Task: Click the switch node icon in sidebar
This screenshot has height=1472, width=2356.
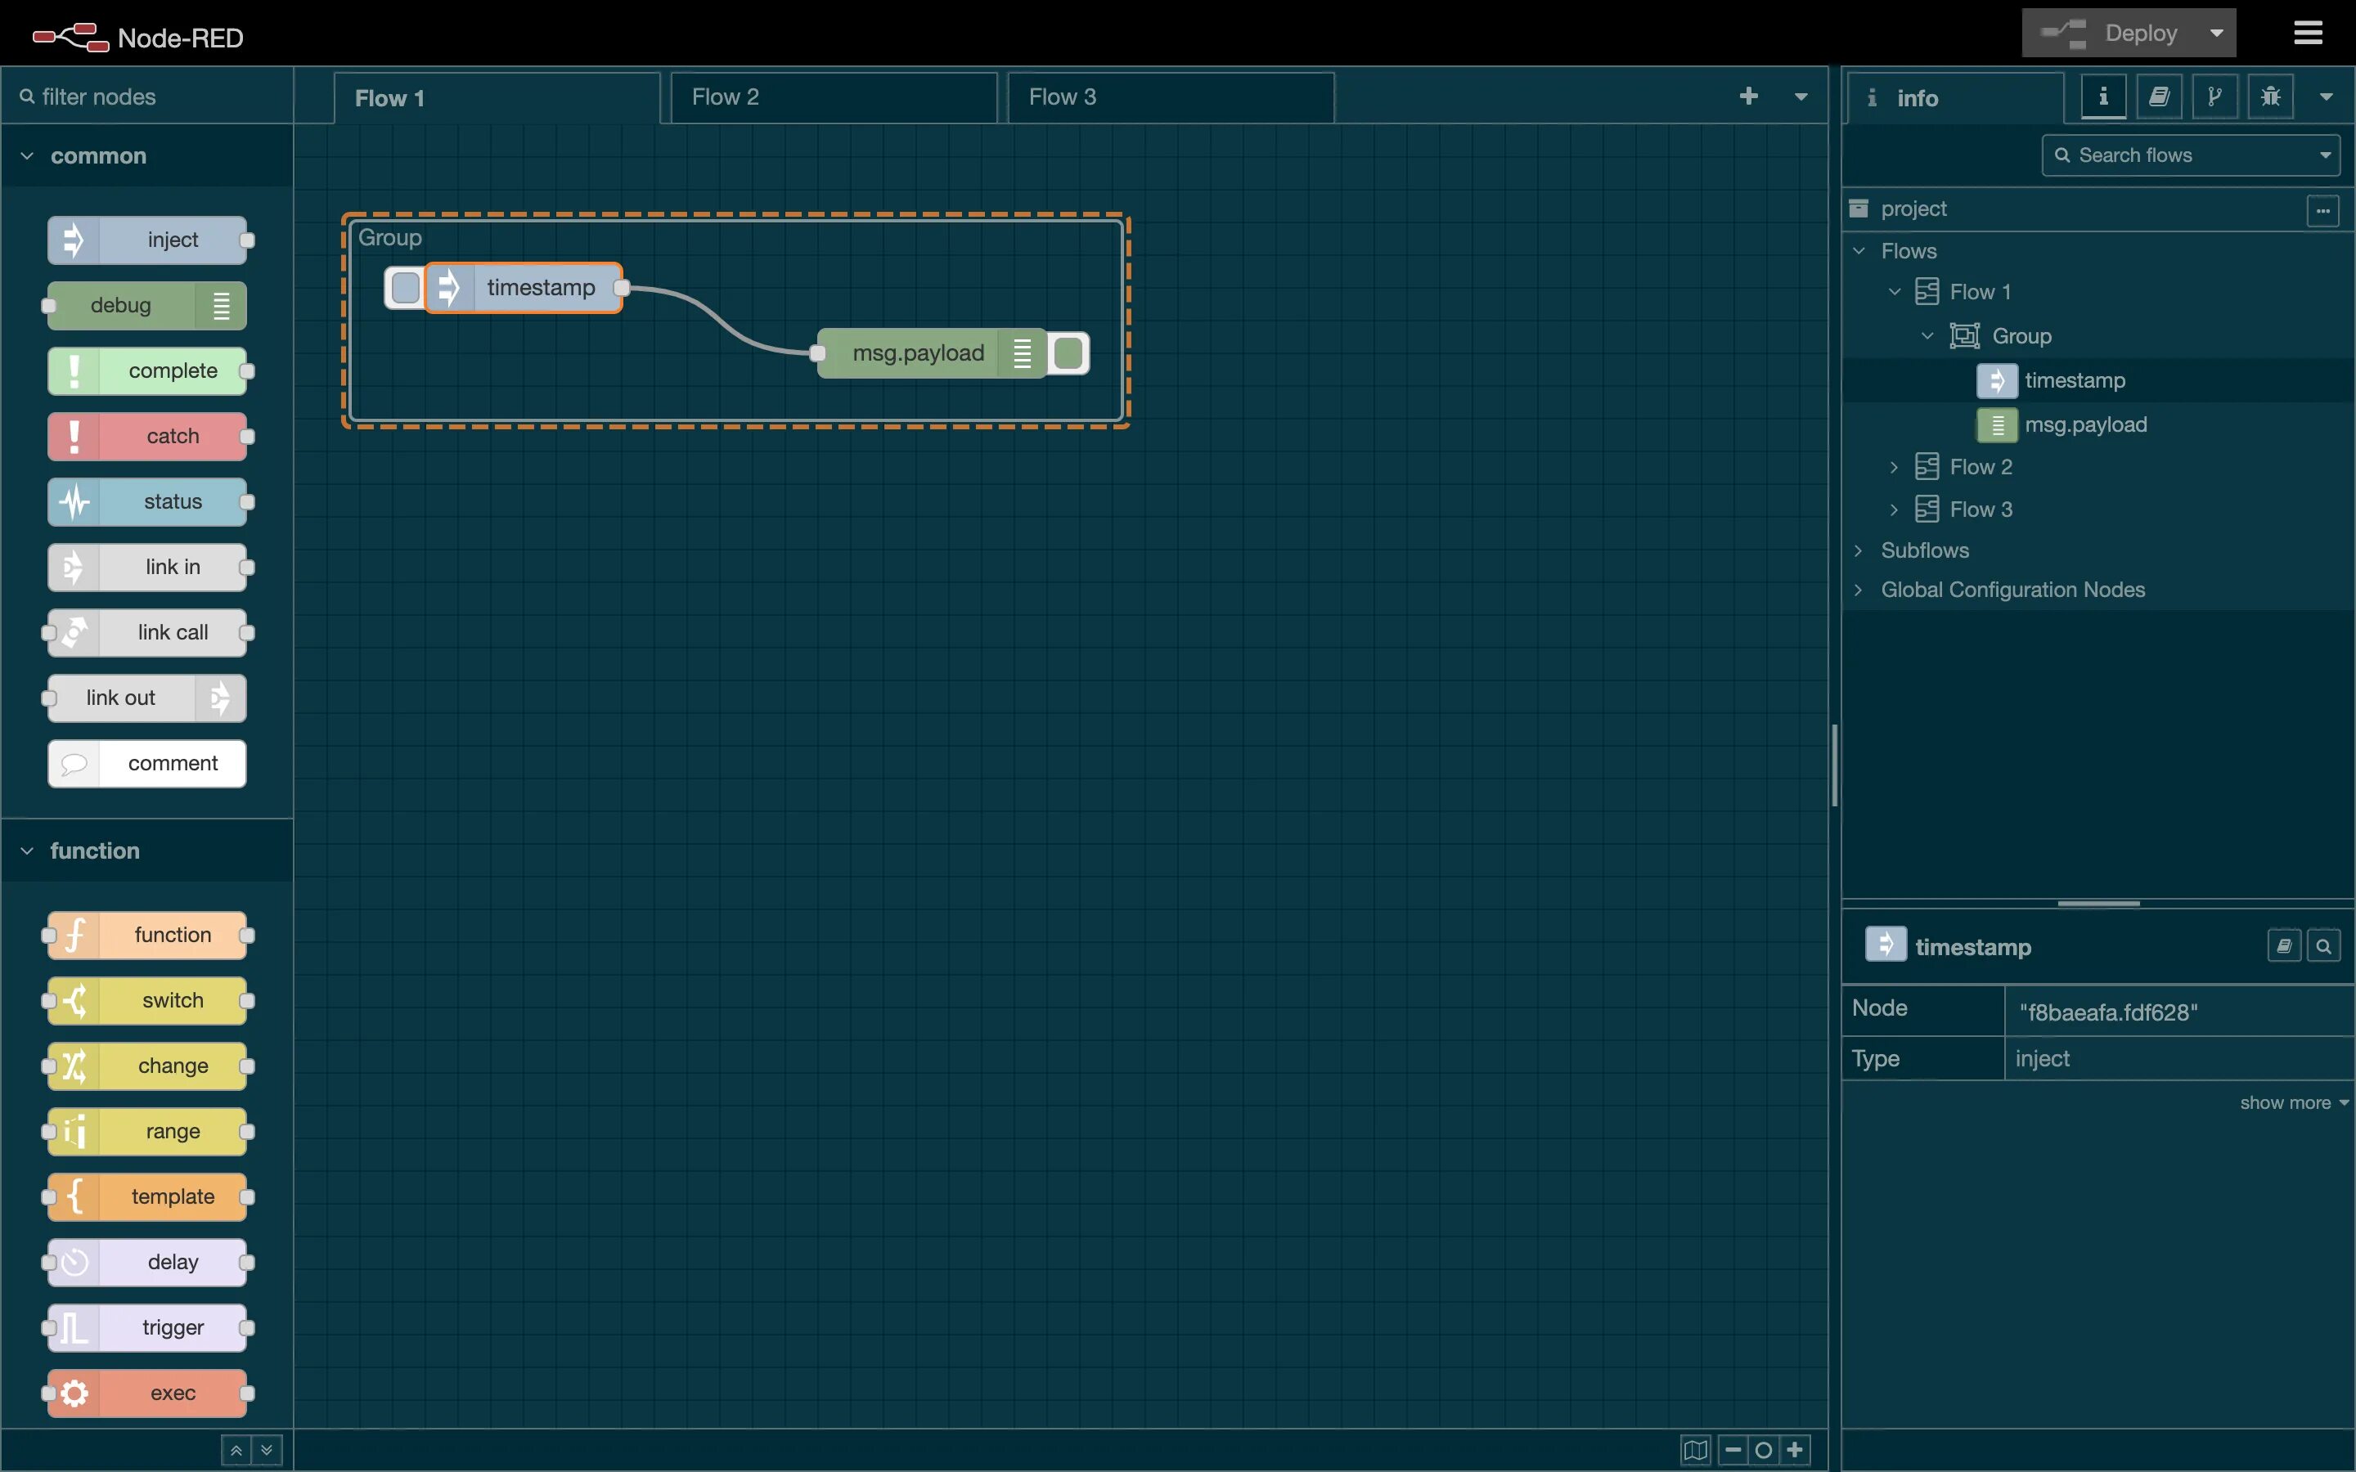Action: (74, 999)
